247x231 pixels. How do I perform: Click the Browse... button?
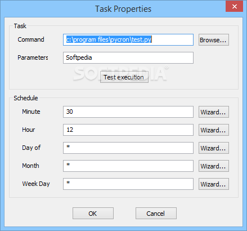(x=214, y=39)
